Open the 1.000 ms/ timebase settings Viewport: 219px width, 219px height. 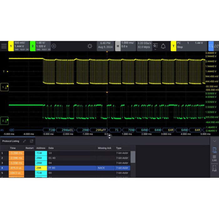point(128,46)
